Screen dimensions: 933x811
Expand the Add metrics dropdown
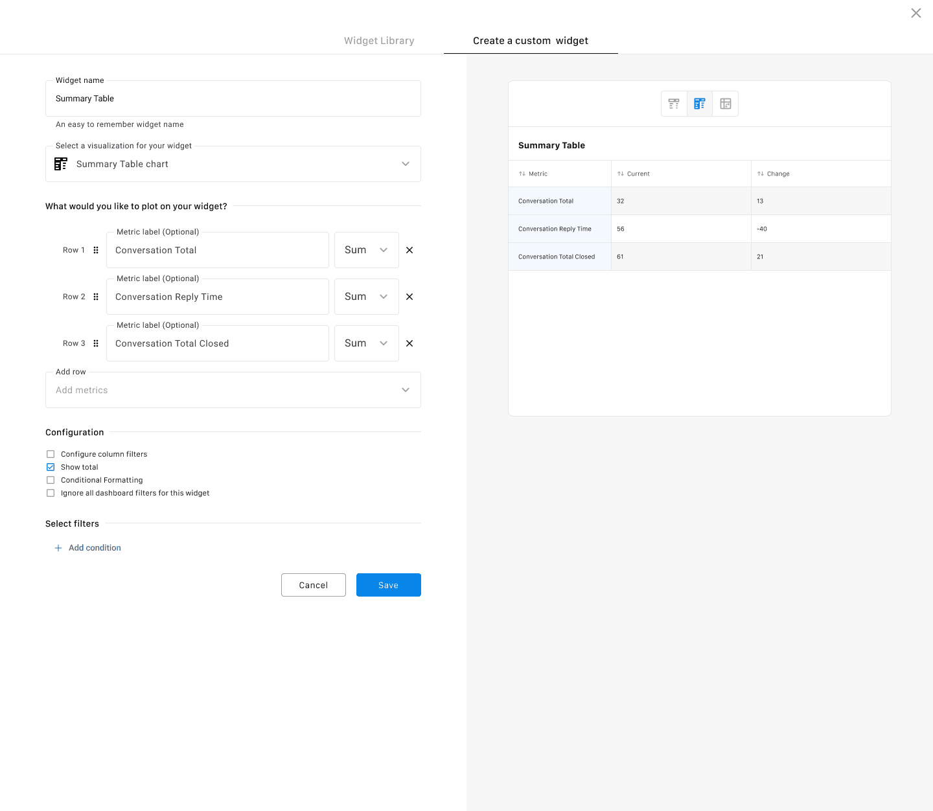[x=233, y=390]
